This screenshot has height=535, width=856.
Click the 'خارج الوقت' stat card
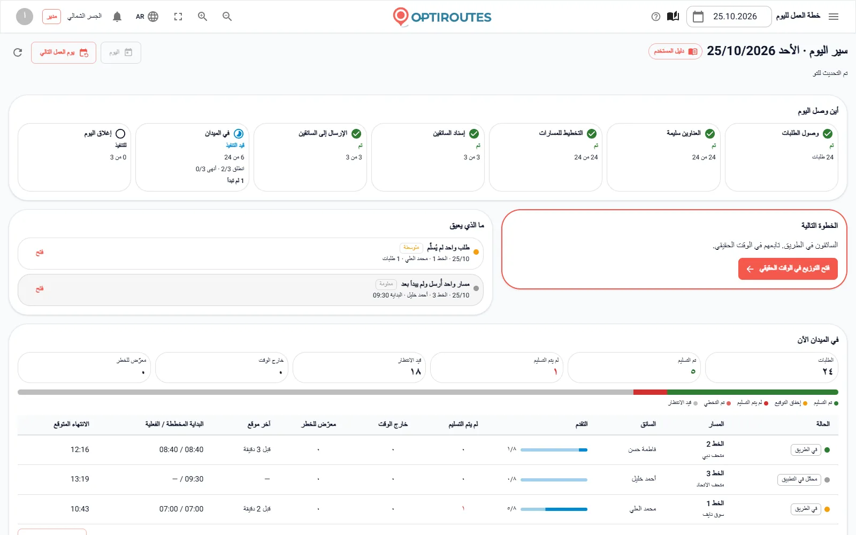point(221,368)
